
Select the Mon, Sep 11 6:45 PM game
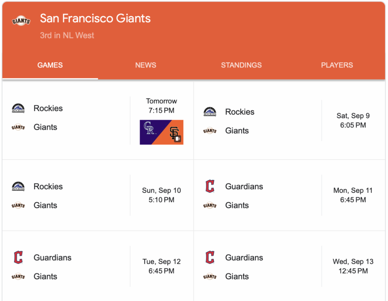tap(353, 195)
